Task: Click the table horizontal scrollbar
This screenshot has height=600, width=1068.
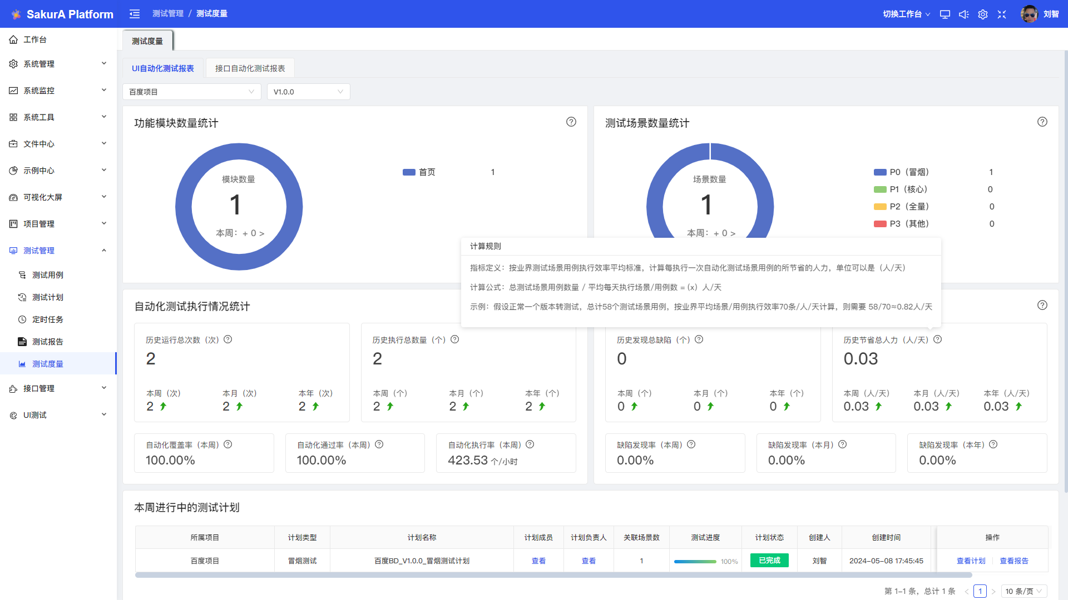Action: pos(553,575)
